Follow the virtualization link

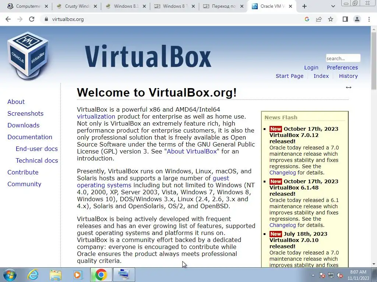tap(96, 116)
